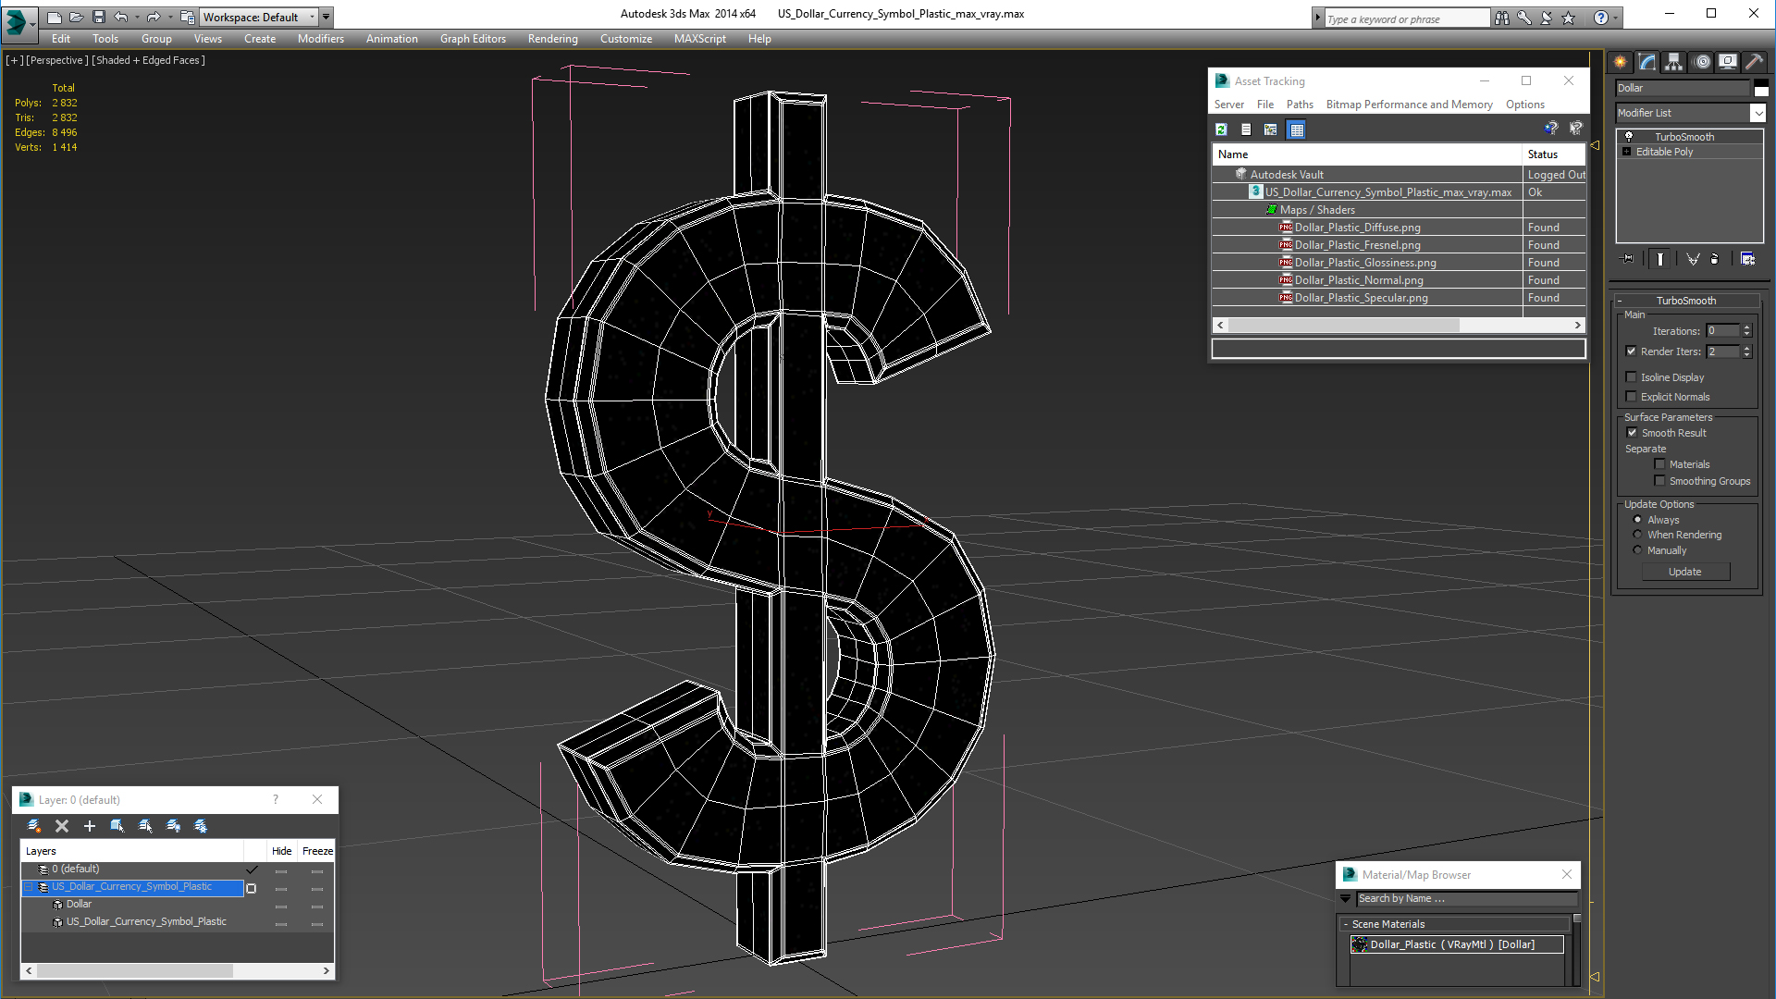Open Paths menu in Asset Tracking
Viewport: 1776px width, 999px height.
(1300, 105)
